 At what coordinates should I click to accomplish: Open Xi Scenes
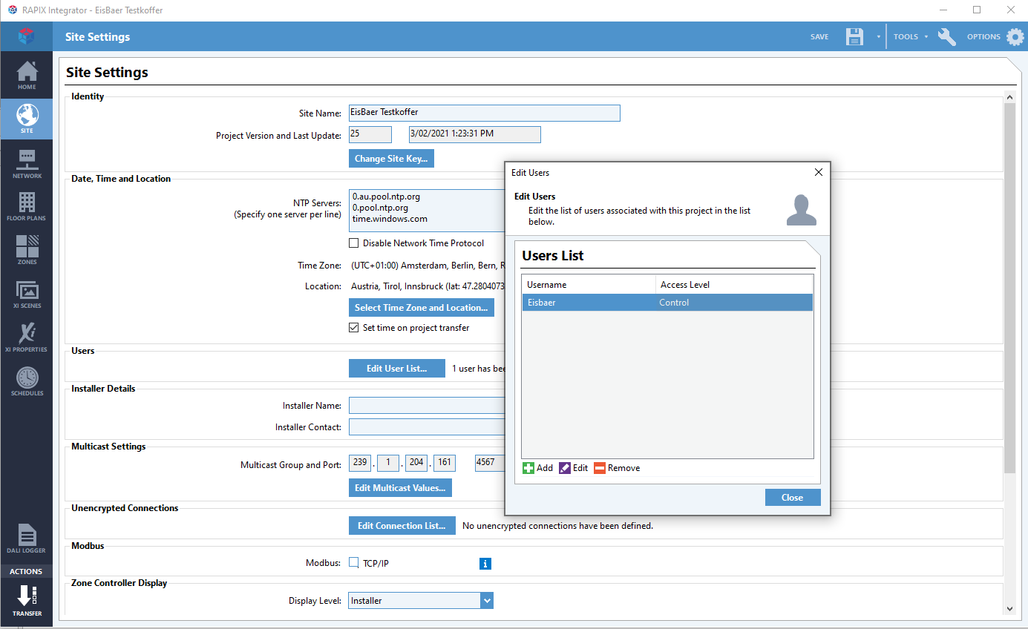tap(27, 294)
